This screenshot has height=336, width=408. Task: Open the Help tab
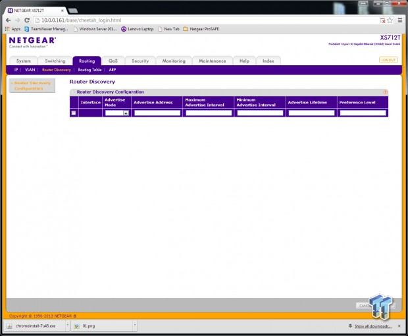[244, 61]
